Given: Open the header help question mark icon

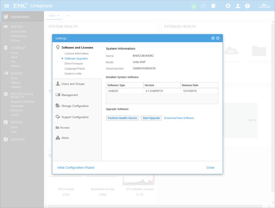Looking at the screenshot, I should click(248, 6).
